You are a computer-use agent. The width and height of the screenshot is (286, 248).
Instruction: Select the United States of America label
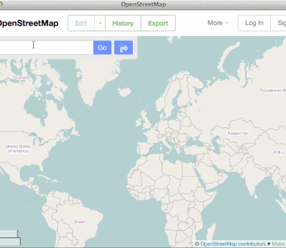[18, 149]
